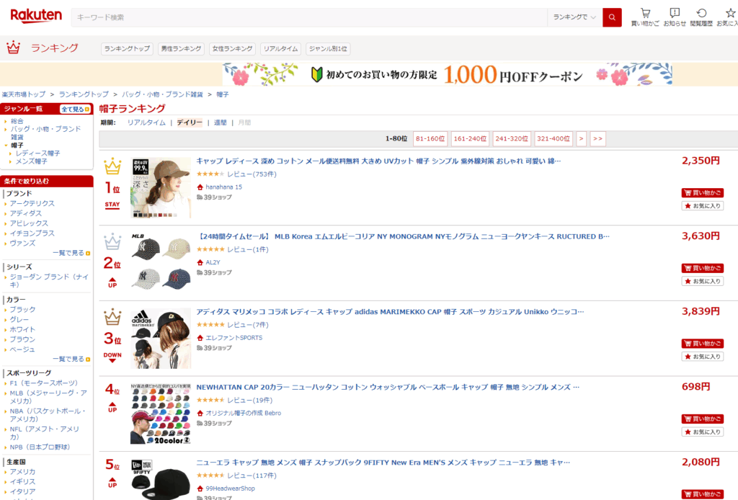This screenshot has width=738, height=500.
Task: Click shop house icon next to エレファントSPORTS
Action: [x=200, y=338]
